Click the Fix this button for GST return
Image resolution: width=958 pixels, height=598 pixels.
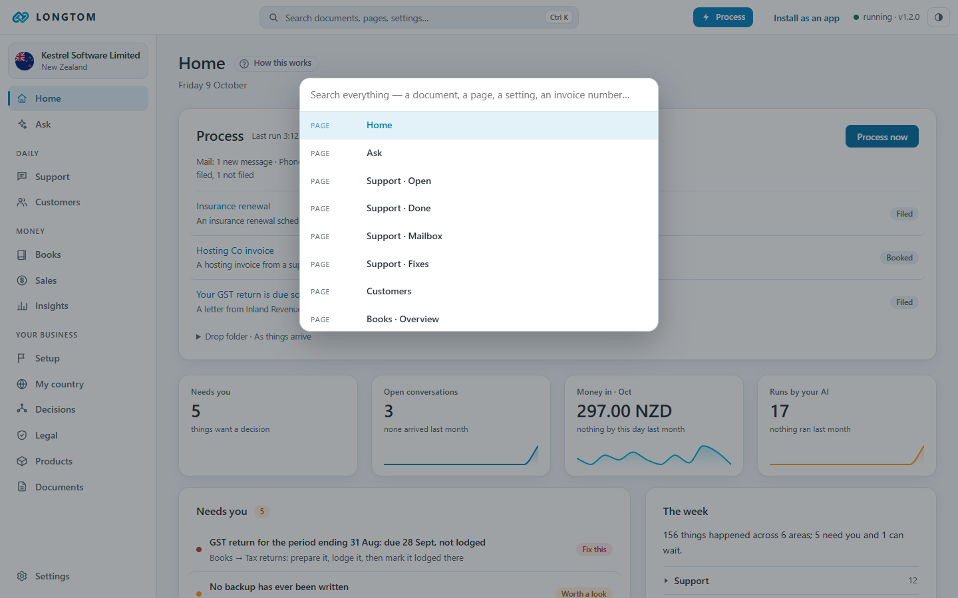pyautogui.click(x=594, y=549)
